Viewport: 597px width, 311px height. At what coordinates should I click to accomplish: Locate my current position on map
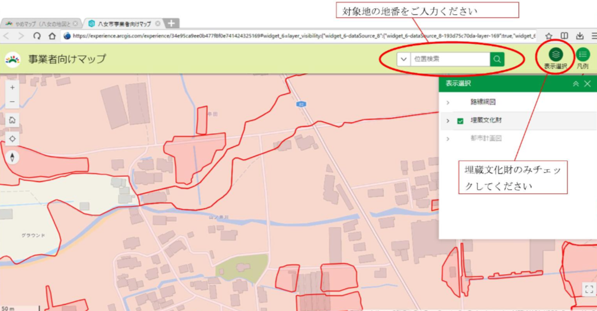pos(12,138)
